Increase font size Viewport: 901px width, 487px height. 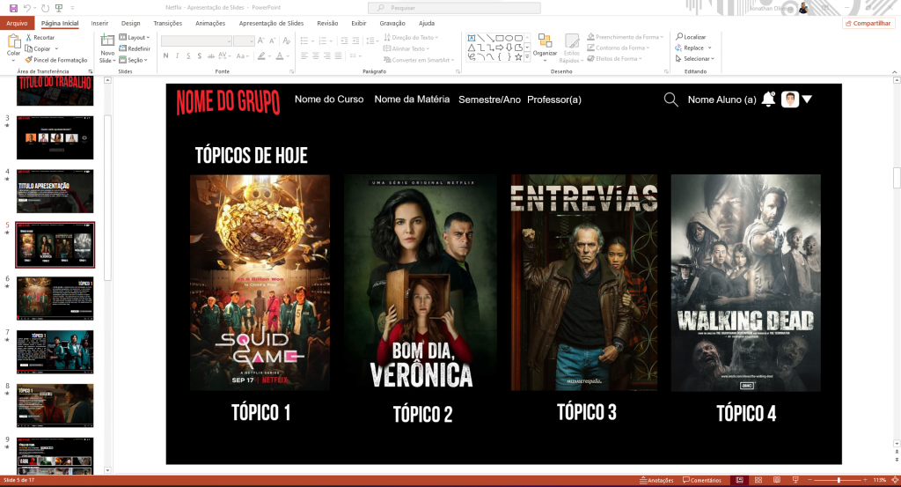260,41
